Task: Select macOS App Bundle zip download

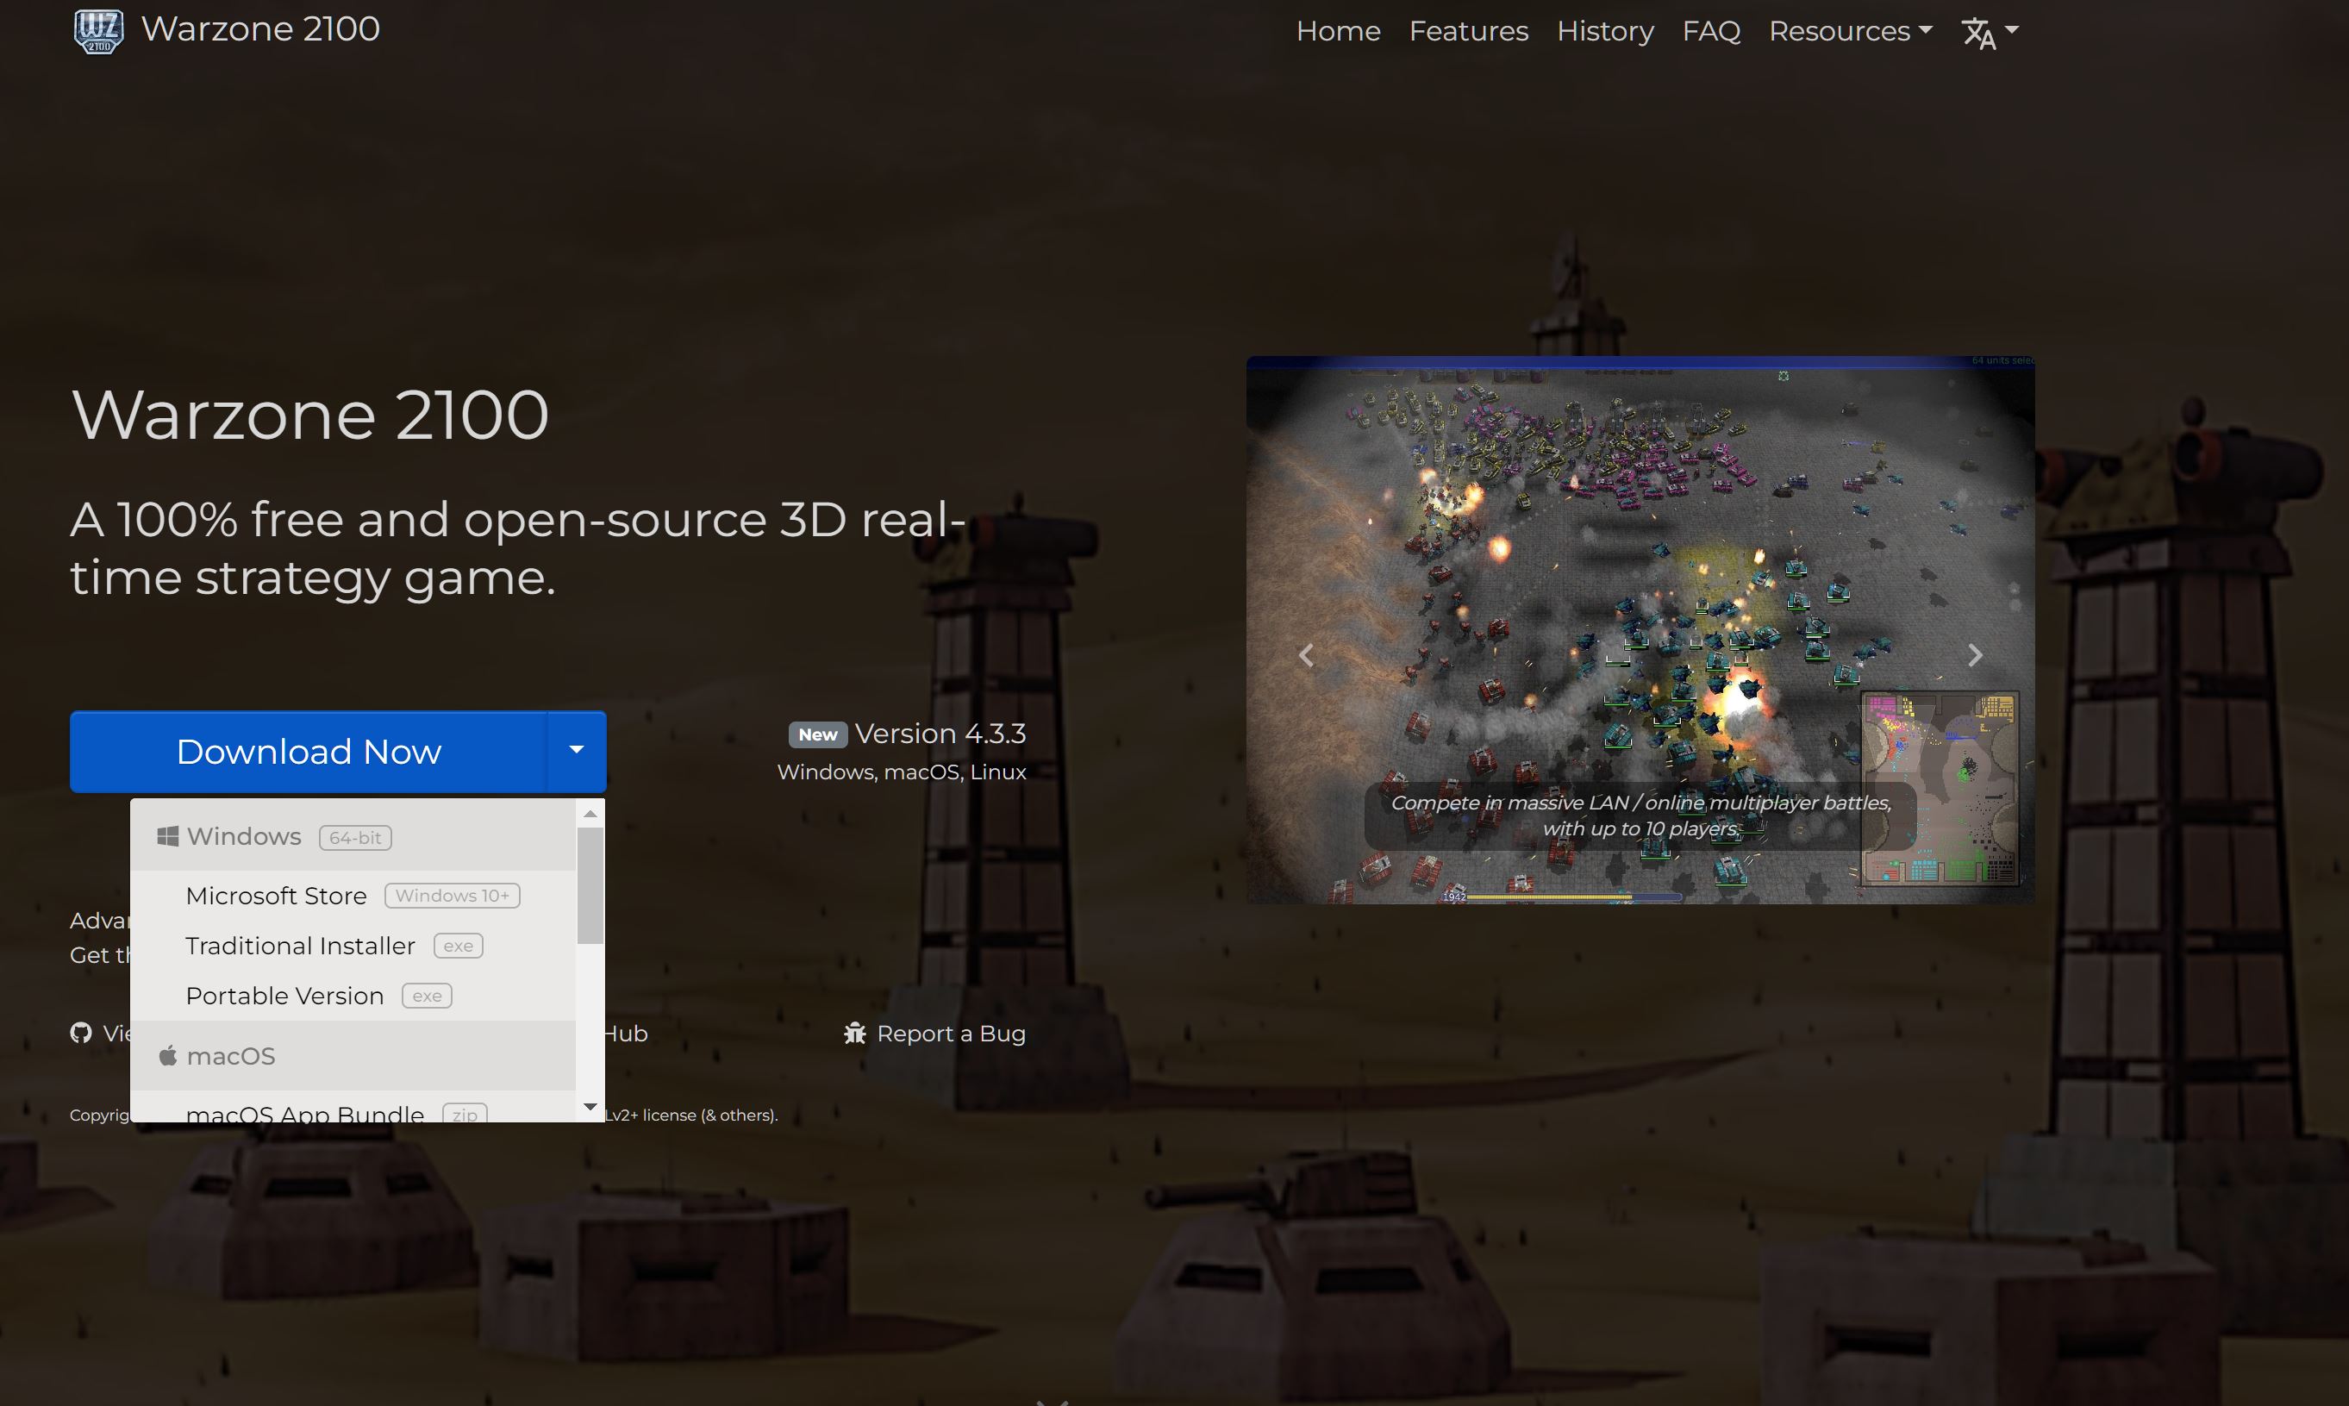Action: [353, 1110]
